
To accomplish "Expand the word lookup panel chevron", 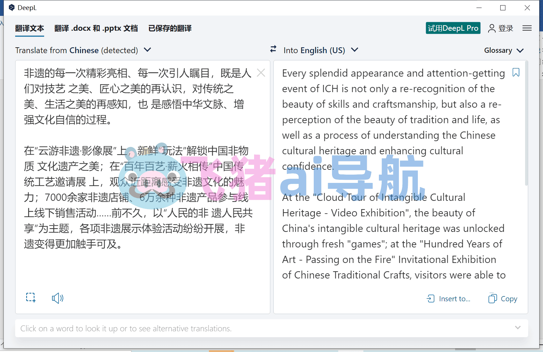I will [517, 327].
